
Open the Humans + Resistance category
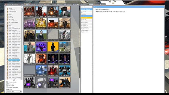click(x=13, y=21)
